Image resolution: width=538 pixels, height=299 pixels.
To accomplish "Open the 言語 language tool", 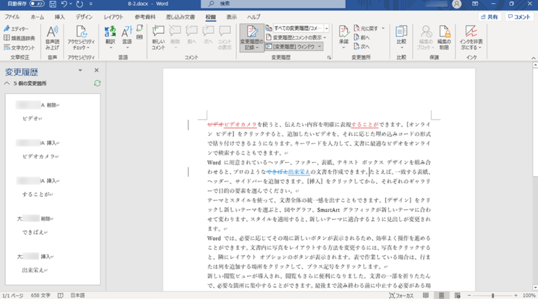I will 127,37.
